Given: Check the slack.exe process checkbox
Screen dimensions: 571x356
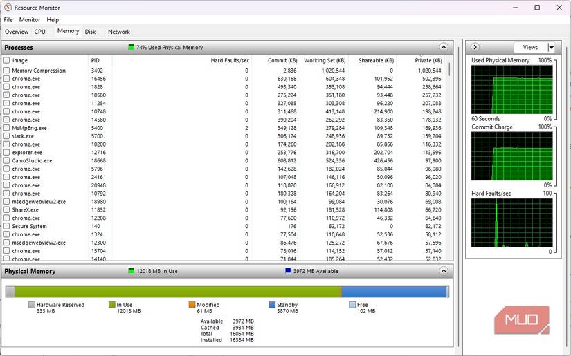Looking at the screenshot, I should 6,136.
